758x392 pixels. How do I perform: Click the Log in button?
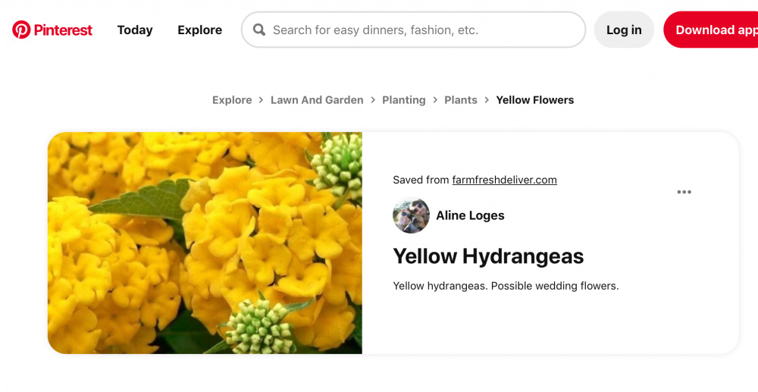coord(624,30)
